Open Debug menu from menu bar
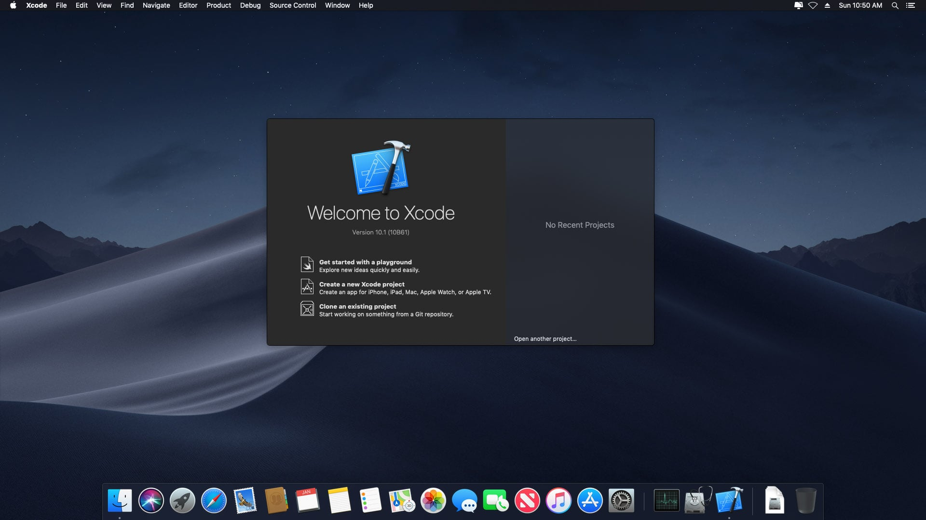This screenshot has height=520, width=926. tap(250, 6)
